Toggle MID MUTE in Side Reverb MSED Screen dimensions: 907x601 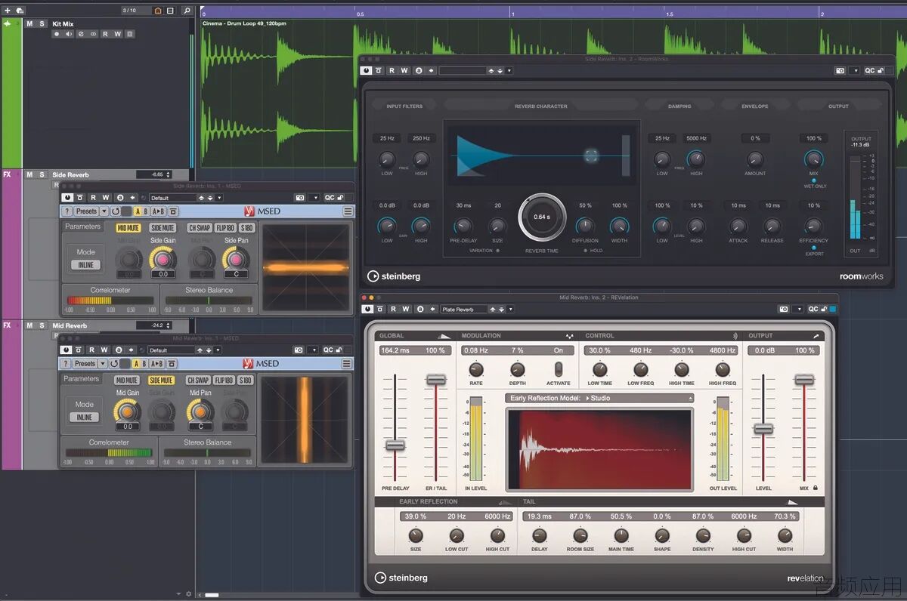coord(128,228)
